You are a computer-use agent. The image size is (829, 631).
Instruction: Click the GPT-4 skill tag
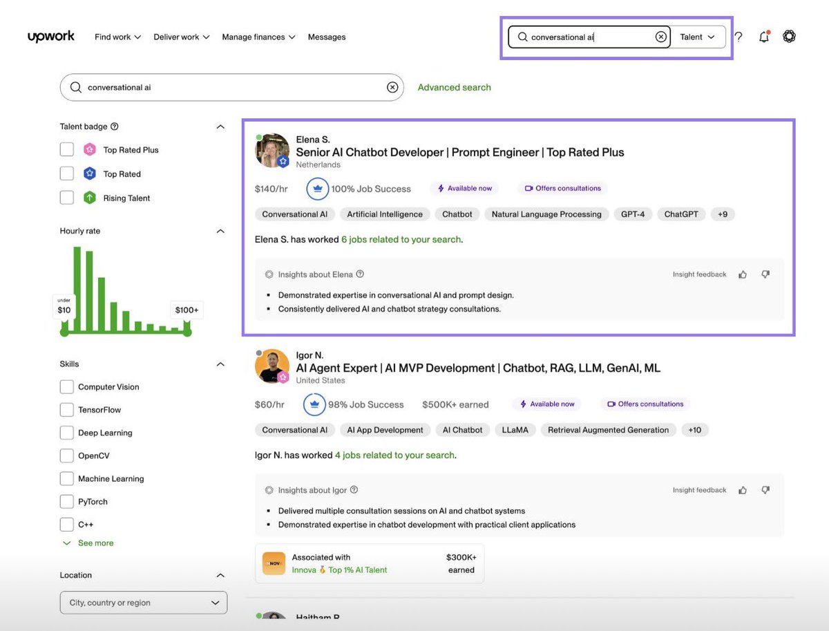[x=633, y=214]
